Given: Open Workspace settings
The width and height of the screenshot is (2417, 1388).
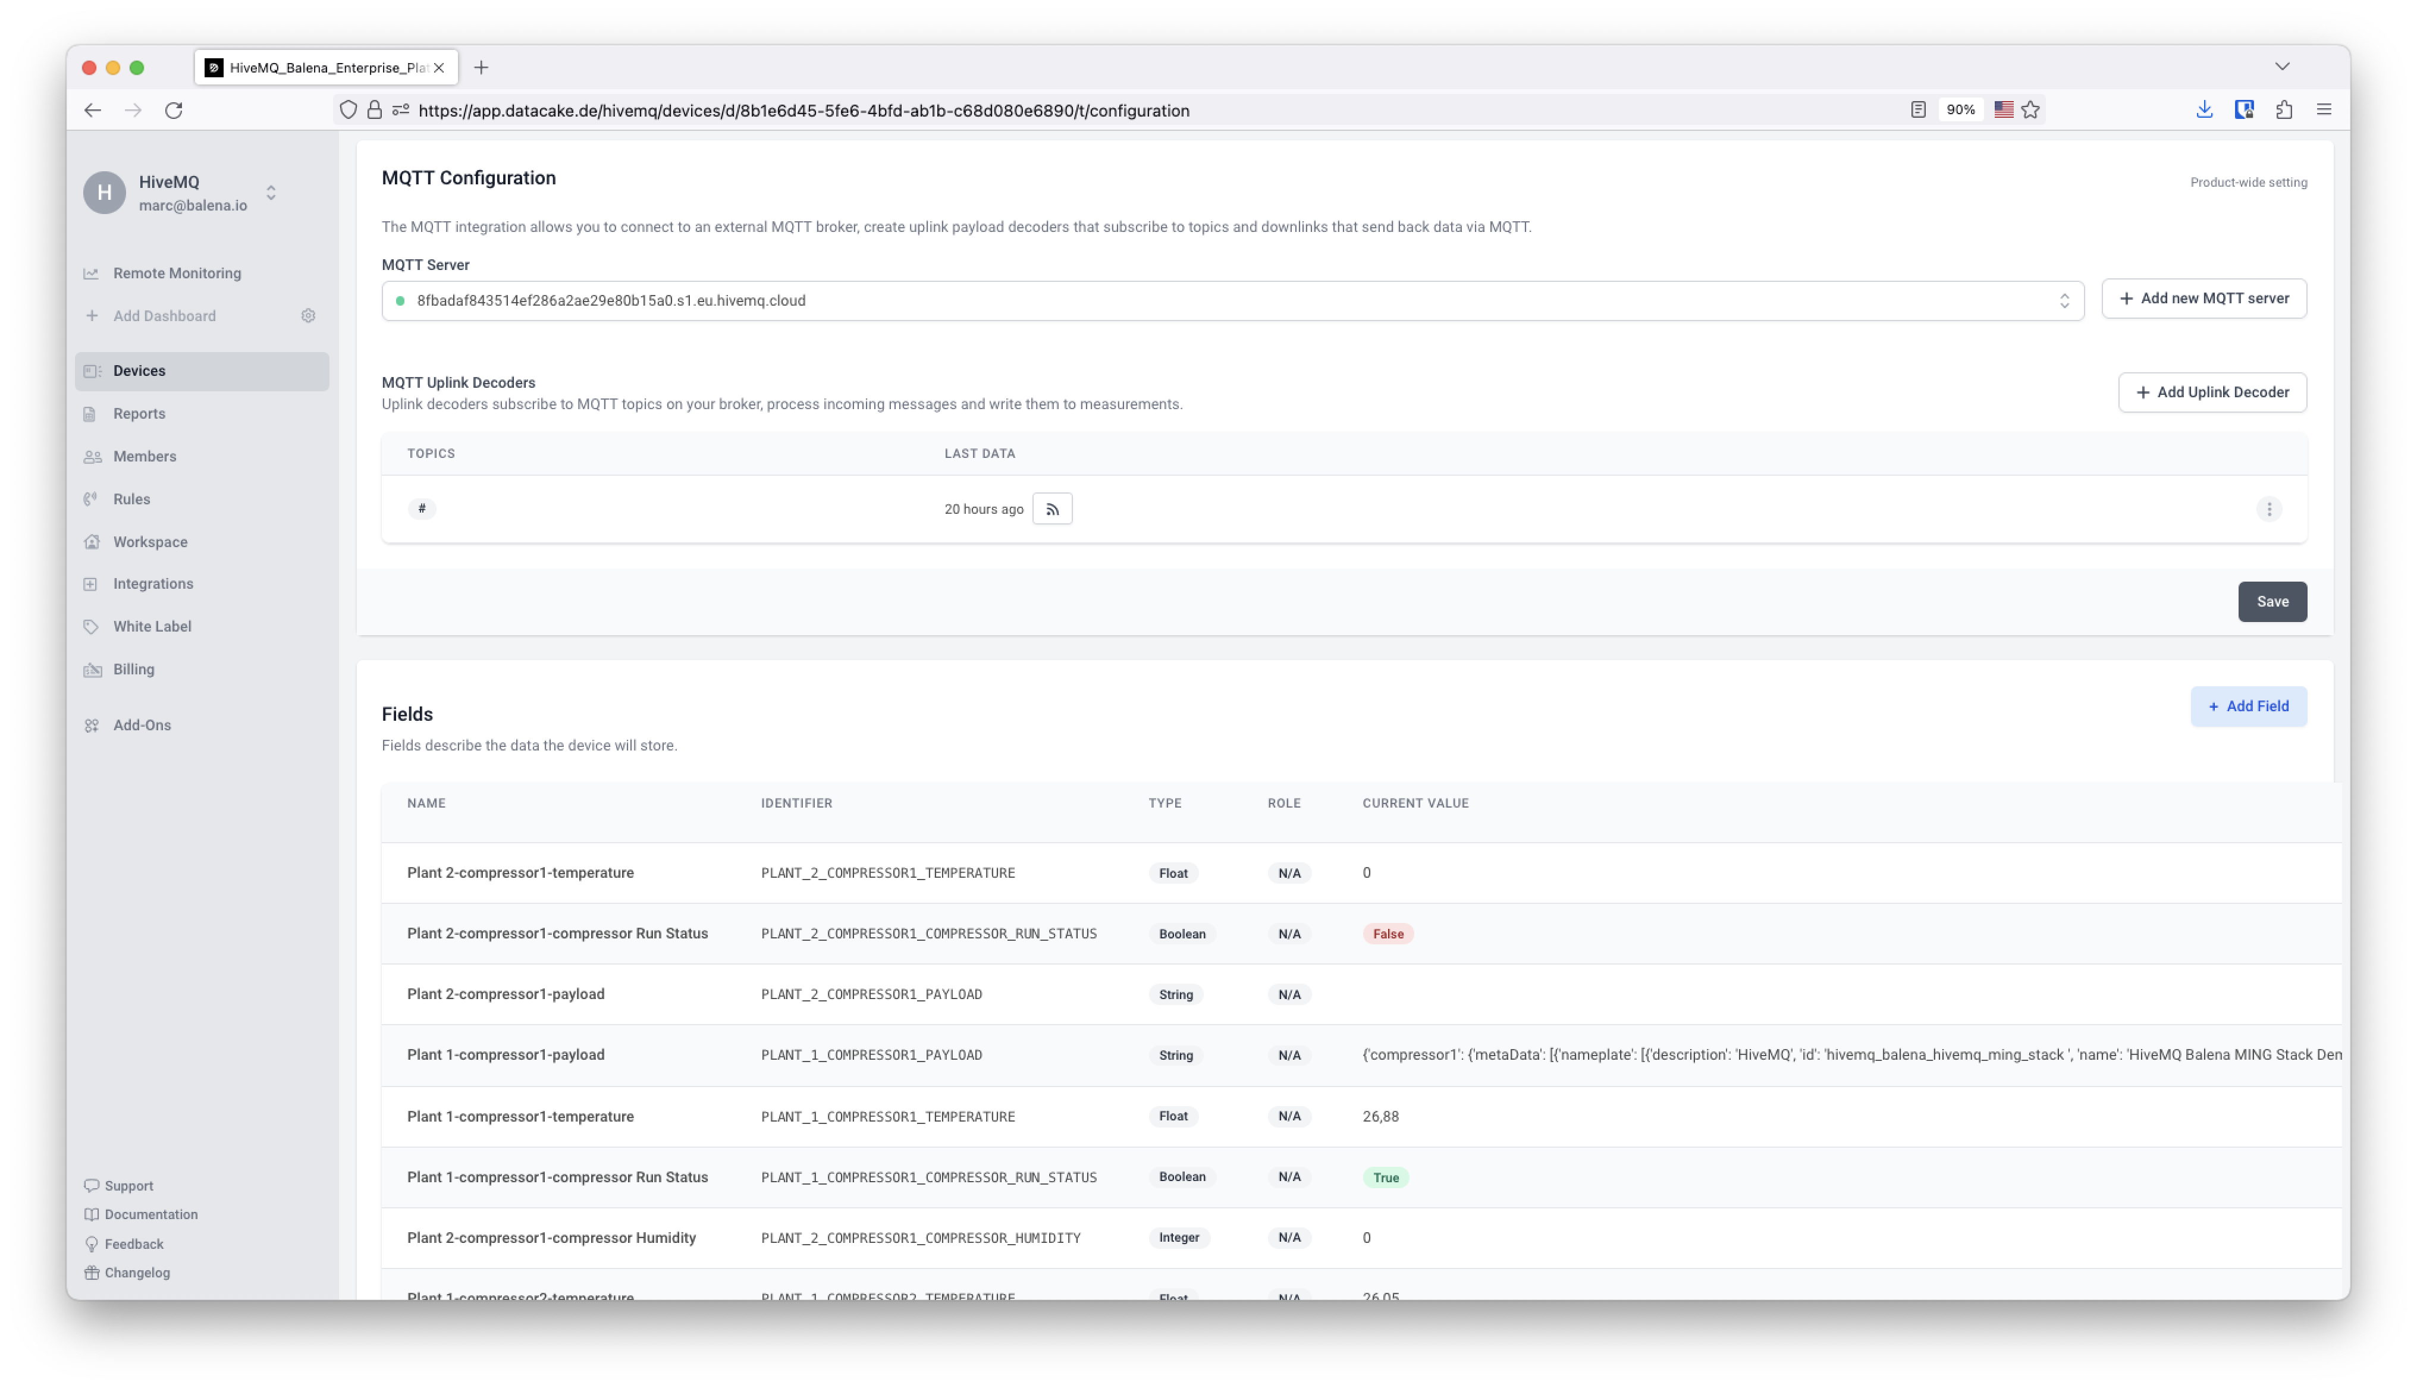Looking at the screenshot, I should coord(150,542).
